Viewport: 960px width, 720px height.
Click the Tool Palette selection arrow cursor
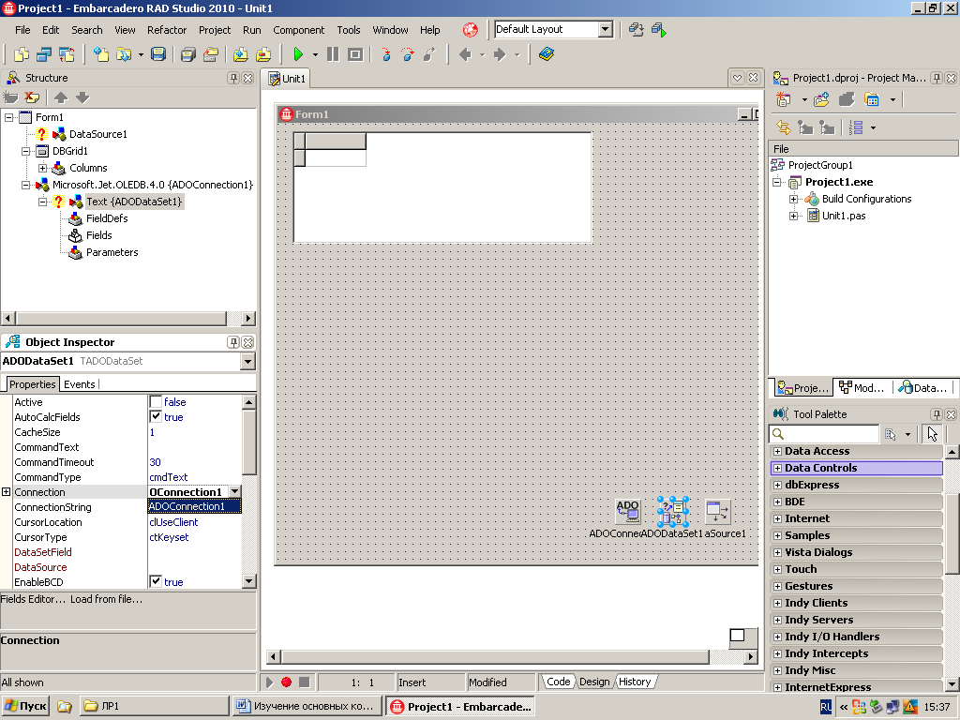(x=933, y=433)
